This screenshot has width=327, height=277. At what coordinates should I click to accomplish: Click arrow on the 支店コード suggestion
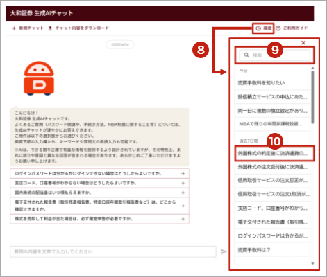point(183,183)
